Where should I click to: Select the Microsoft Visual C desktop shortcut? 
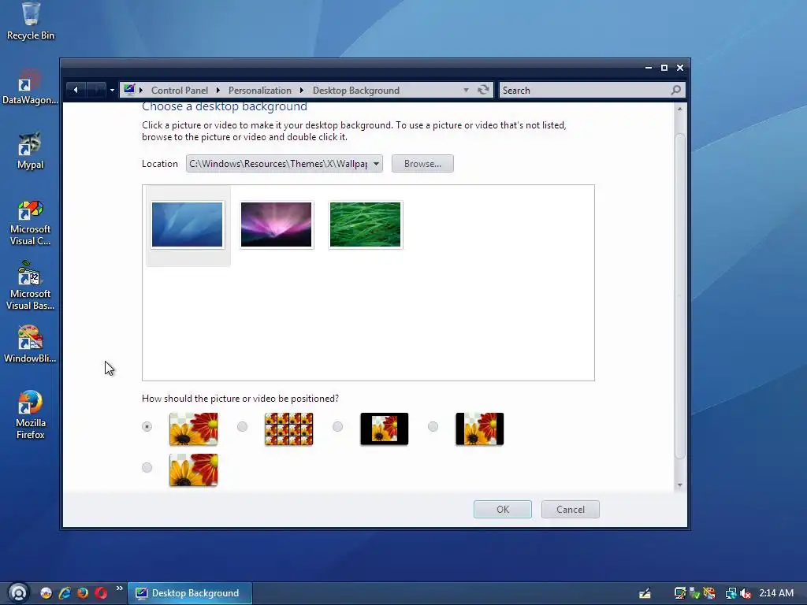click(x=30, y=223)
